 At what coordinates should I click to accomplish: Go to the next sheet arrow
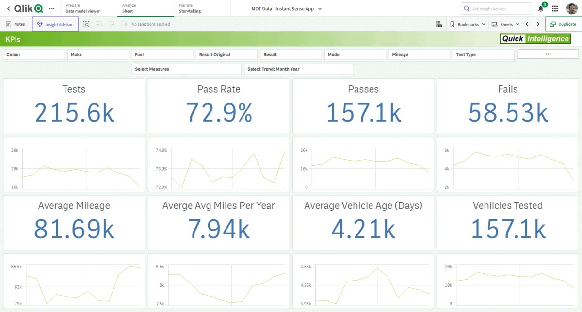point(538,24)
